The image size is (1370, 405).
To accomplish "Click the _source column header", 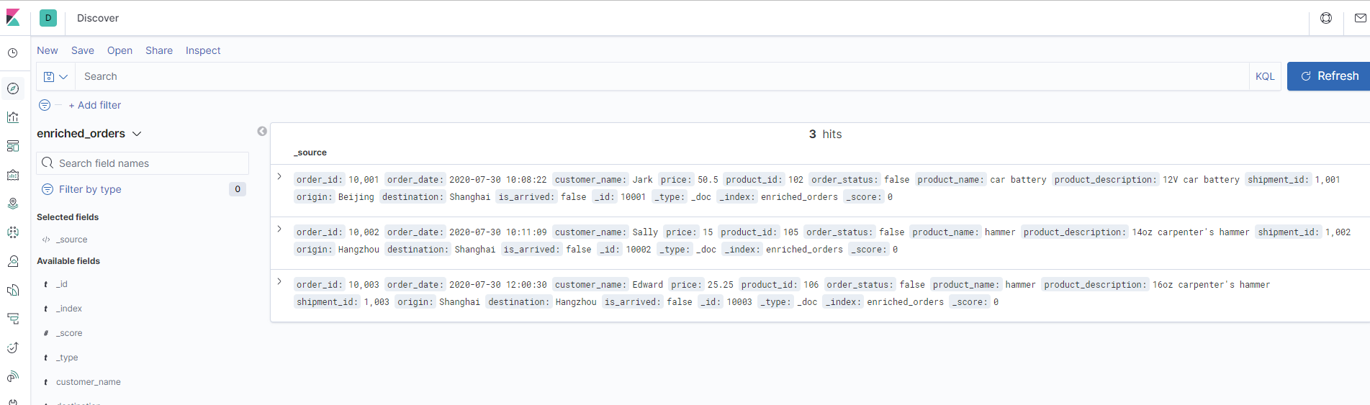I will tap(310, 153).
